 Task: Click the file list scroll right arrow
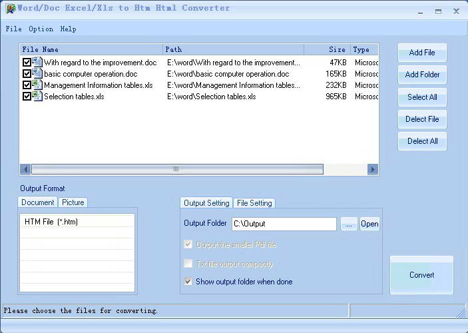pyautogui.click(x=373, y=169)
